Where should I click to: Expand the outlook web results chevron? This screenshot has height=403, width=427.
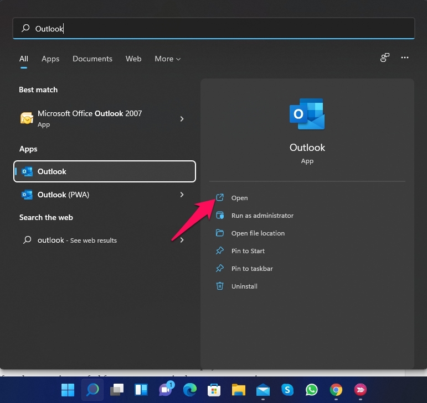(x=182, y=240)
